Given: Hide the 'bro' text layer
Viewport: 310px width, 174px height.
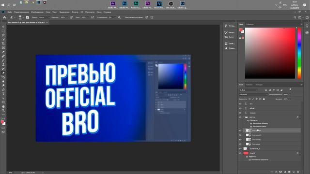Looking at the screenshot, I should point(240,104).
